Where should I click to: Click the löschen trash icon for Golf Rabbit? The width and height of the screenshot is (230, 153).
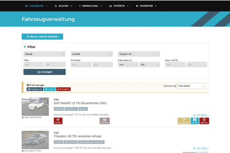click(x=204, y=121)
